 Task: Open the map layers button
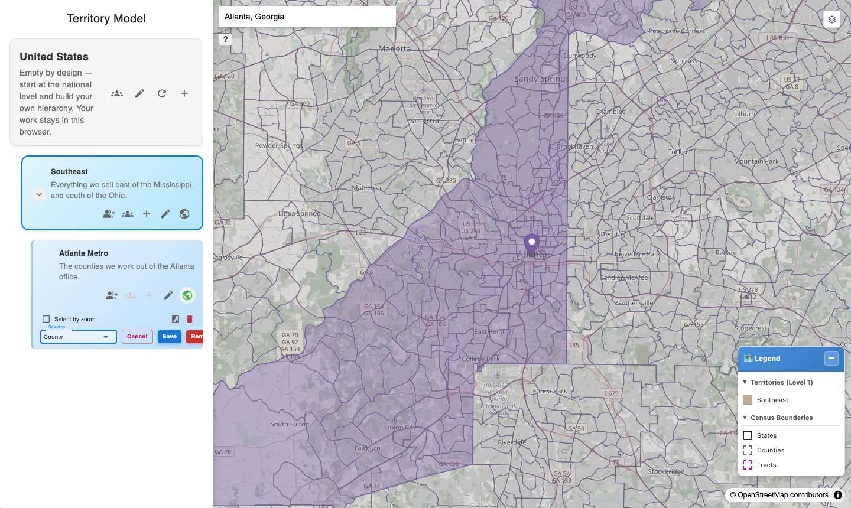pyautogui.click(x=832, y=19)
